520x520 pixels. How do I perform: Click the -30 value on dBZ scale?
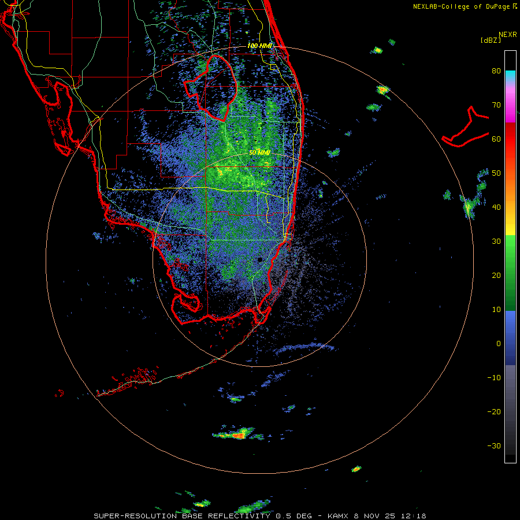[494, 445]
